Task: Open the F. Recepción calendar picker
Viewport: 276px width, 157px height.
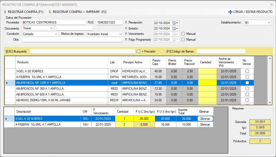Action: click(174, 23)
